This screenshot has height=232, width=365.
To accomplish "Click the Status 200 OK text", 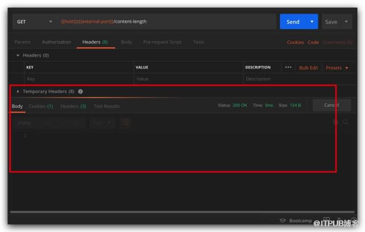I will point(232,105).
